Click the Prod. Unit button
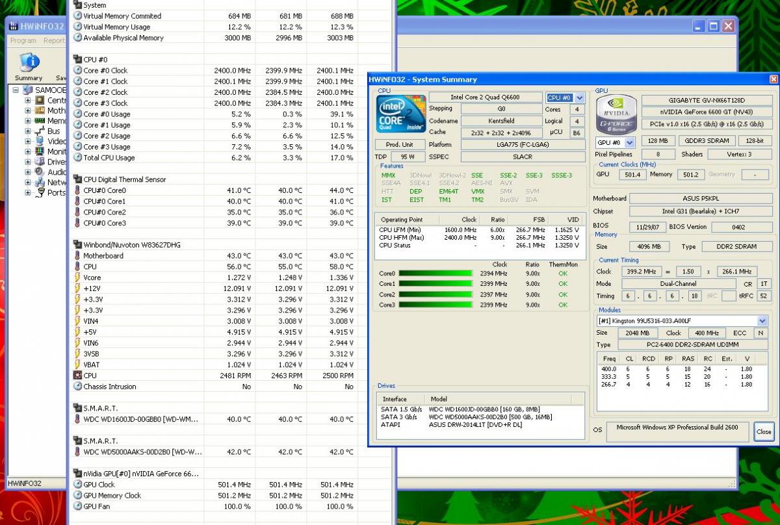 pos(401,144)
